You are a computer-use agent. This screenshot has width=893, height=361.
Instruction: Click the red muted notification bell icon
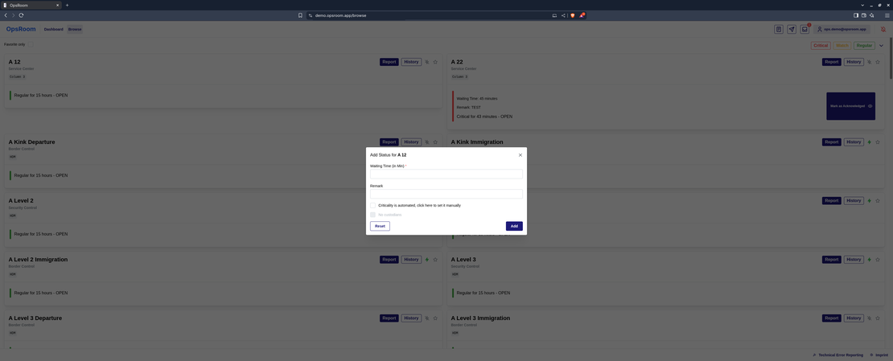click(883, 29)
